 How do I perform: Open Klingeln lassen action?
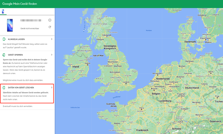(x=16, y=39)
